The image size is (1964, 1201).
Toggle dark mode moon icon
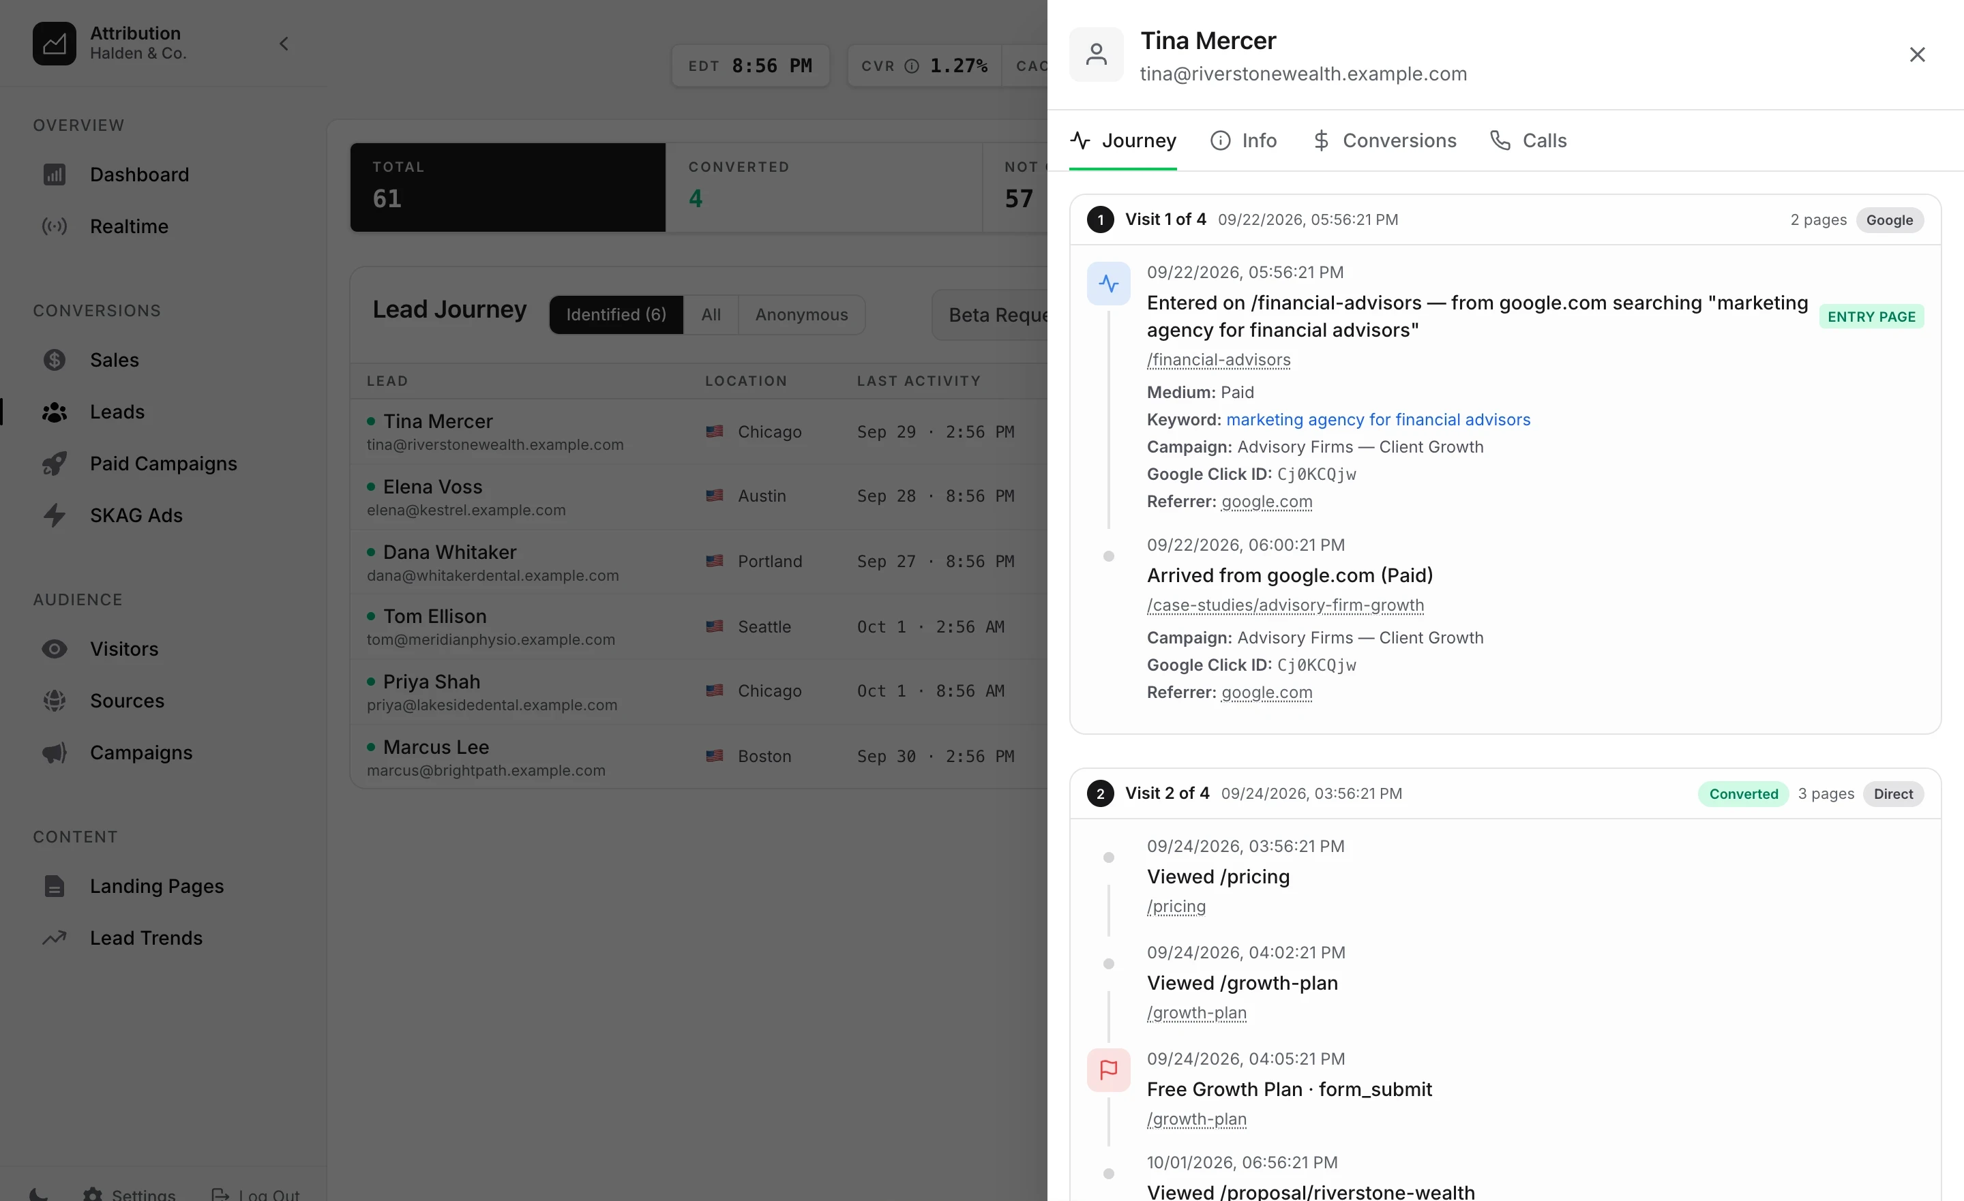pyautogui.click(x=38, y=1195)
